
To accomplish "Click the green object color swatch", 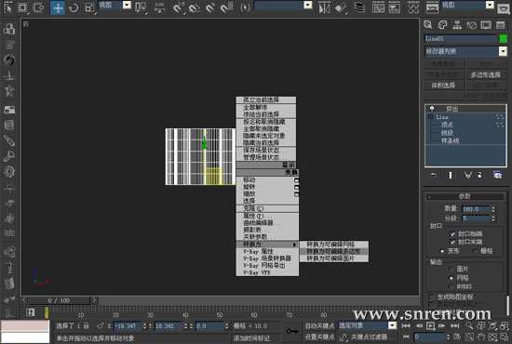I will (x=504, y=39).
